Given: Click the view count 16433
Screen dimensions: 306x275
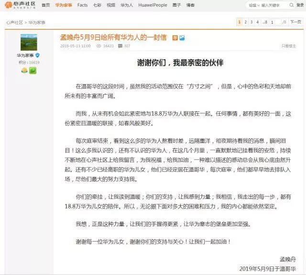Looking at the screenshot, I should (x=109, y=46).
